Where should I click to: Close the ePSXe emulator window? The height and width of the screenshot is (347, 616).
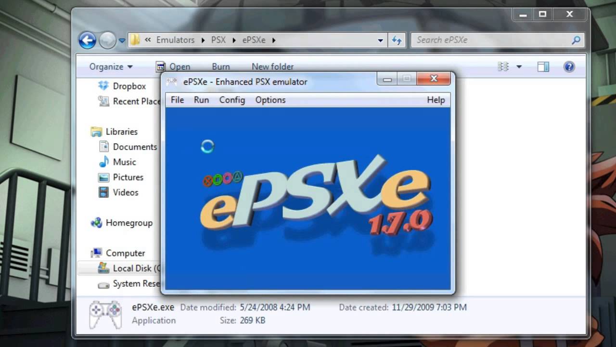pyautogui.click(x=434, y=79)
